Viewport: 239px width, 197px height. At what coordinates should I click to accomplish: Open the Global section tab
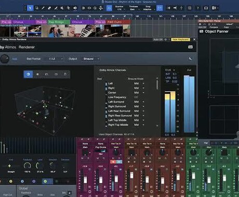(x=23, y=188)
